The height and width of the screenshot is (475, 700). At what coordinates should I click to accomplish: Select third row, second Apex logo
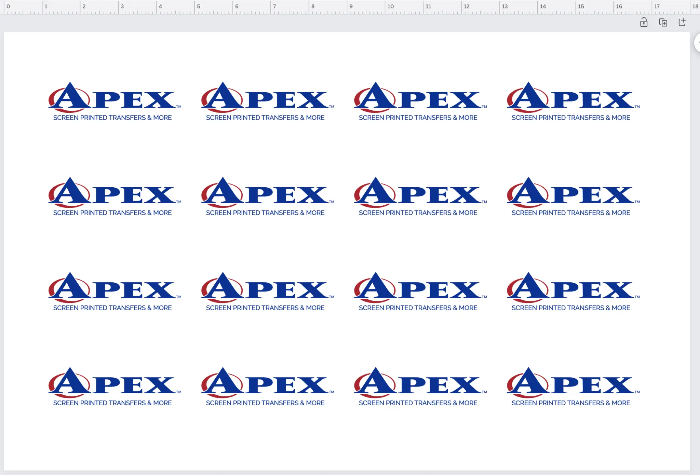267,292
